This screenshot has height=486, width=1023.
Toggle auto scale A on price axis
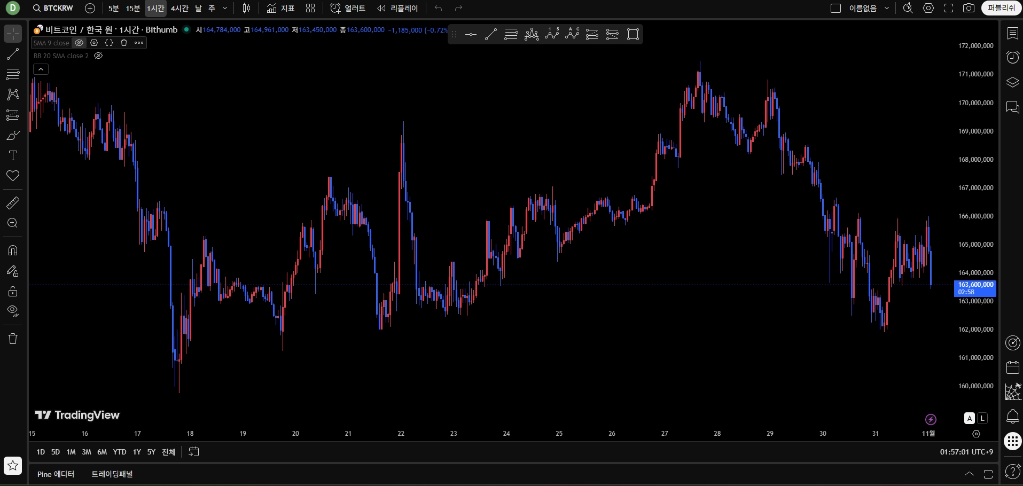(970, 419)
